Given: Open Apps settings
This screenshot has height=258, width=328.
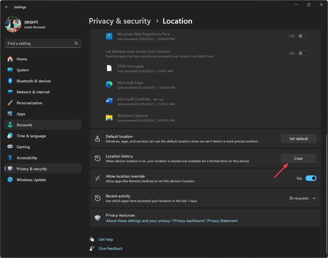Looking at the screenshot, I should pyautogui.click(x=43, y=114).
